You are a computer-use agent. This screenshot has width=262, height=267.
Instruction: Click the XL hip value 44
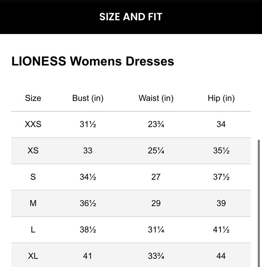tap(221, 256)
